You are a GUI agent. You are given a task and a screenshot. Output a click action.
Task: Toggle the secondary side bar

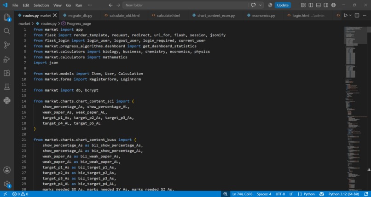pos(326,5)
